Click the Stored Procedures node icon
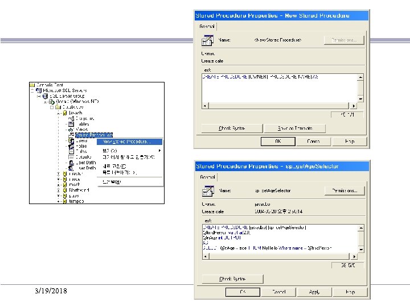The width and height of the screenshot is (410, 307). click(x=71, y=135)
